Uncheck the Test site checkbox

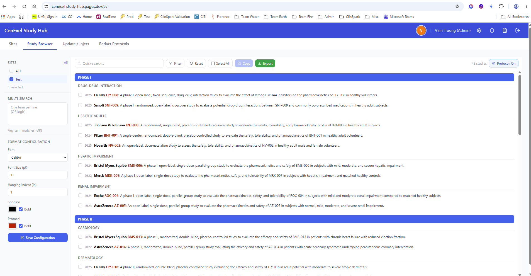(x=11, y=79)
